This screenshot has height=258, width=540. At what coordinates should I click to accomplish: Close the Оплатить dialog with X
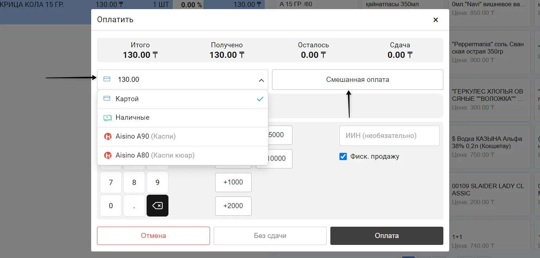(x=435, y=20)
